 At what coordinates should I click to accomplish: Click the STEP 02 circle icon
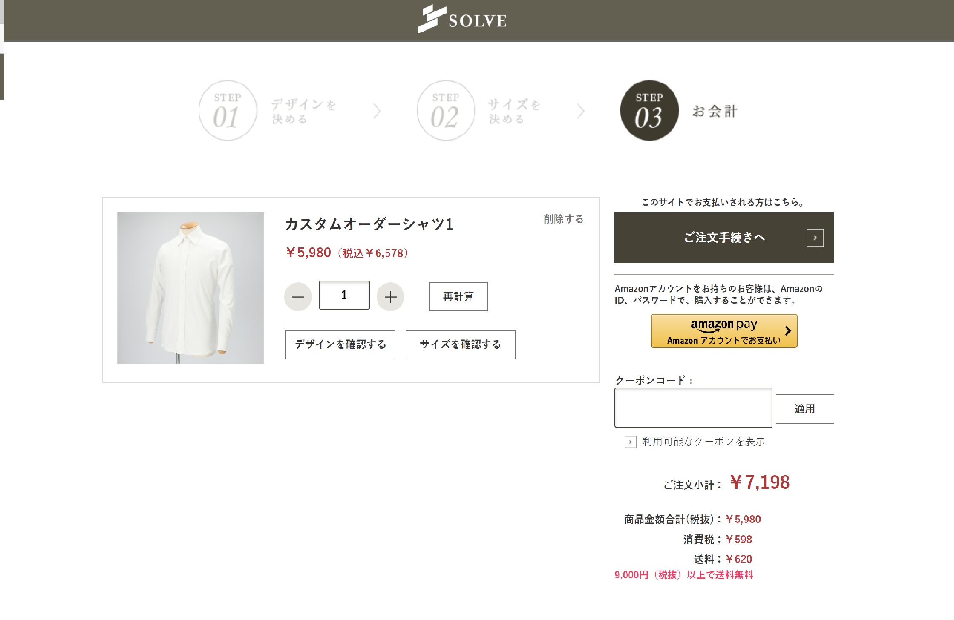click(x=446, y=111)
